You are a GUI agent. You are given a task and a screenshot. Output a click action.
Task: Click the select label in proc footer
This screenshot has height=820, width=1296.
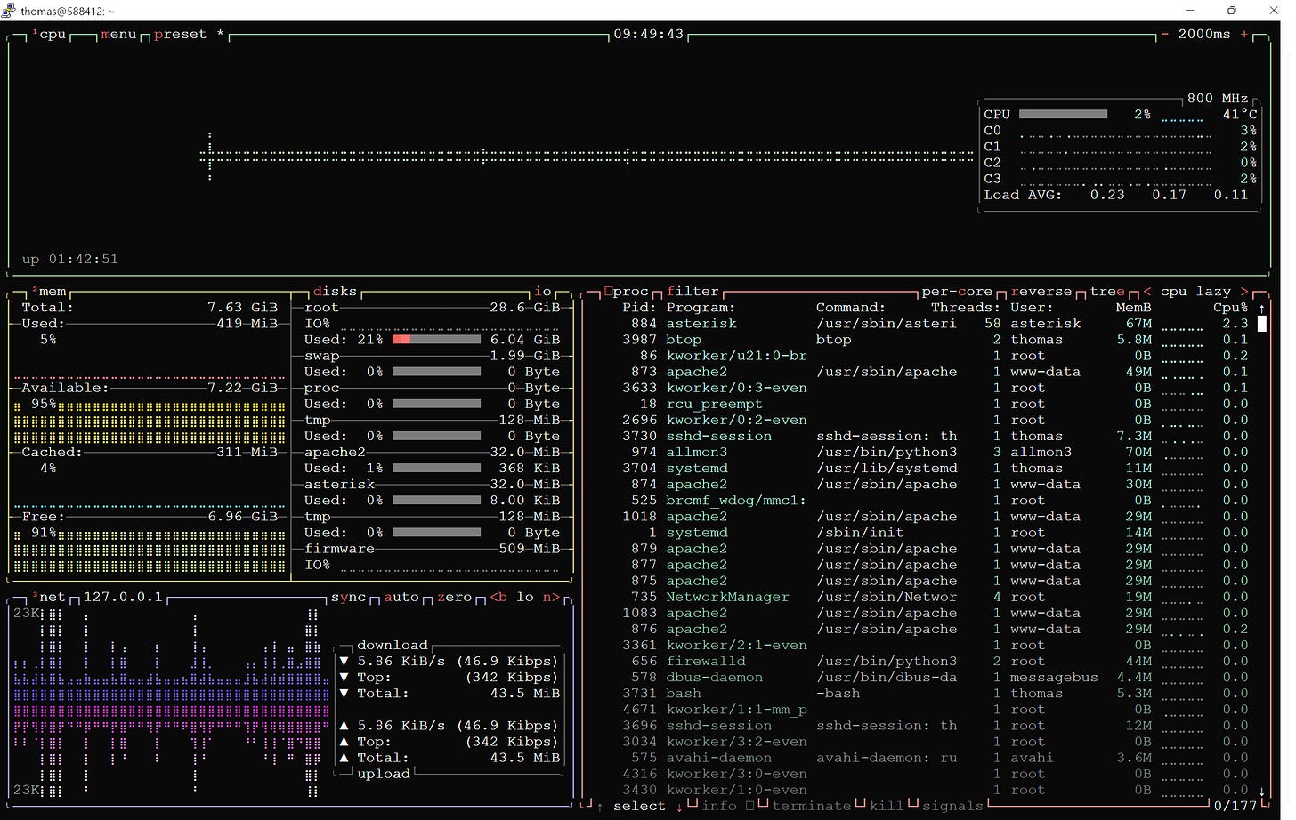639,806
